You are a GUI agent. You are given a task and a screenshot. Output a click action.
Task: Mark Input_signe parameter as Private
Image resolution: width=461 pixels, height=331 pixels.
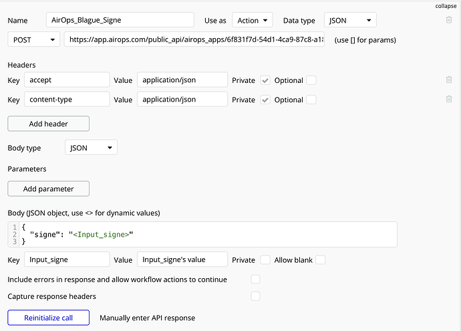pos(265,259)
